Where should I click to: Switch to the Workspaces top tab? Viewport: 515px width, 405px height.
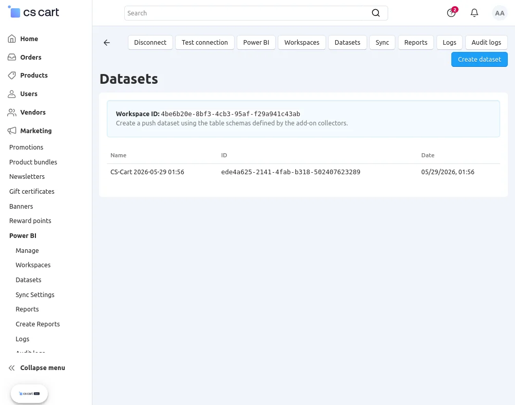pyautogui.click(x=302, y=43)
